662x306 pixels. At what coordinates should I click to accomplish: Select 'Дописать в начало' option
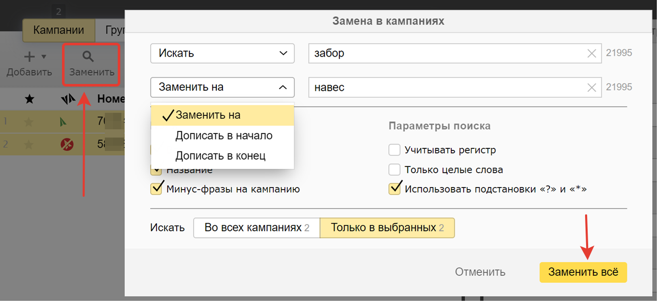coord(224,135)
